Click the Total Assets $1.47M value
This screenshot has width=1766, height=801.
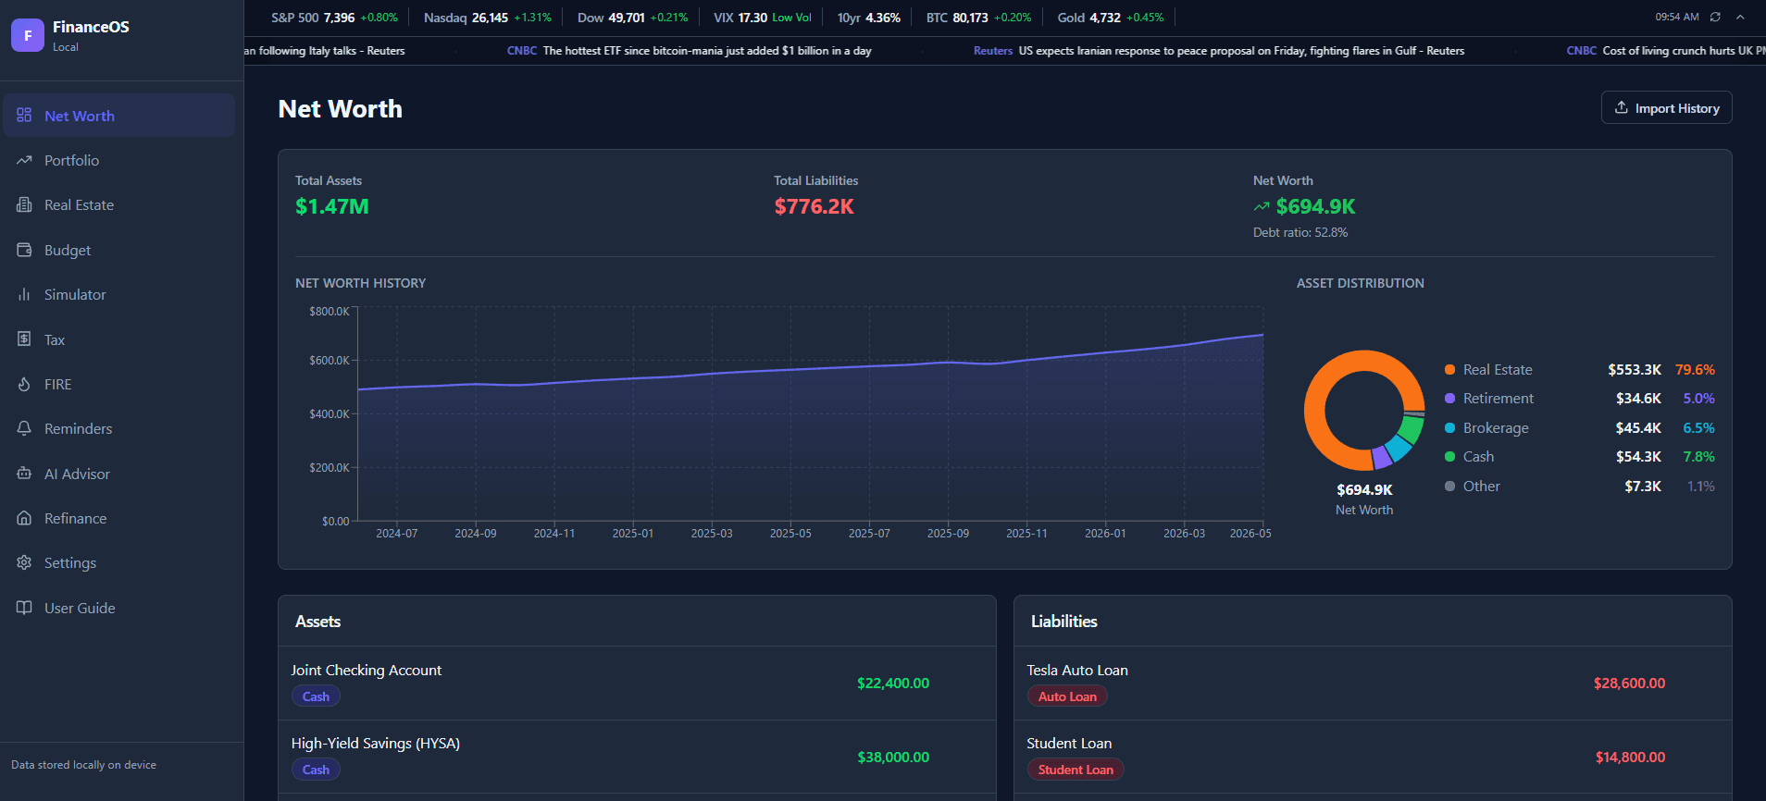click(x=331, y=206)
